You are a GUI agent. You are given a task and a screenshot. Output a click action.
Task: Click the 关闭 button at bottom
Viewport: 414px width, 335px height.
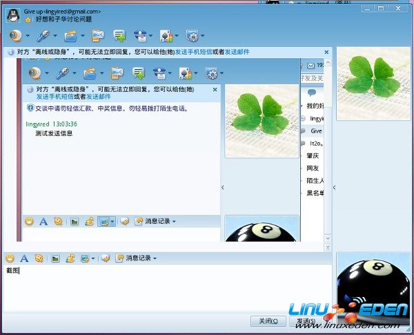tap(268, 321)
